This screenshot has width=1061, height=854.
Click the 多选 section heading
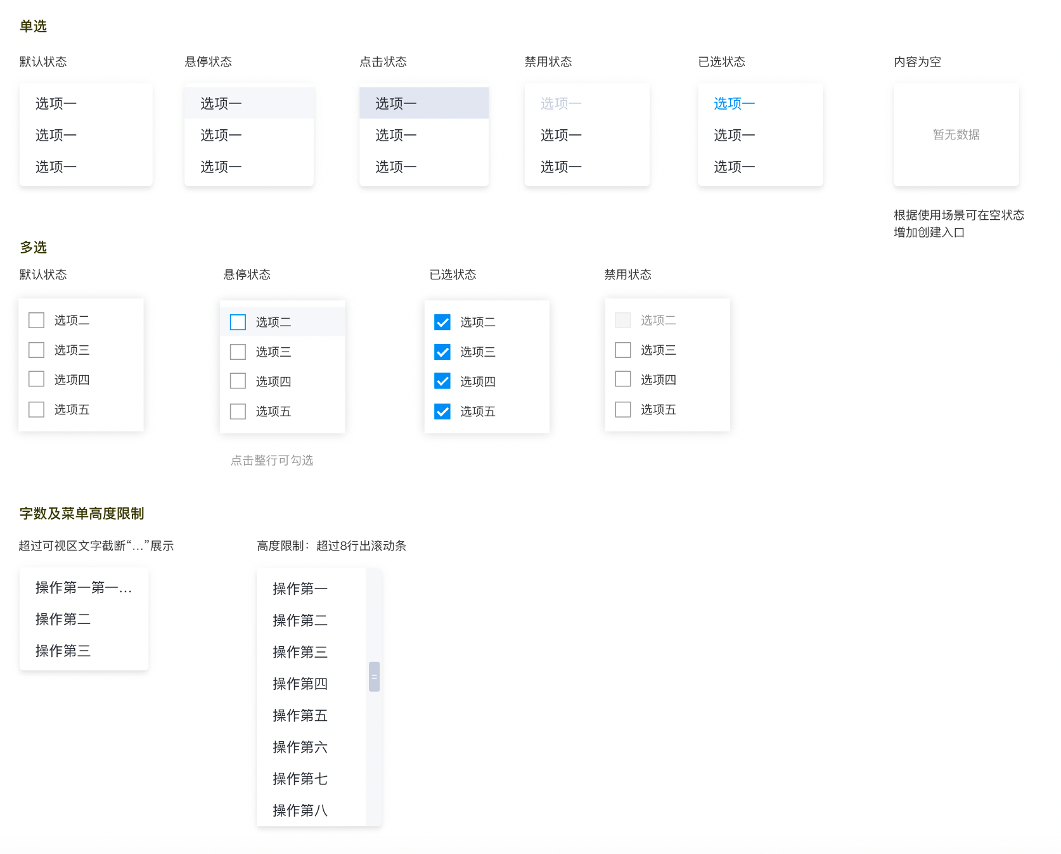point(34,247)
